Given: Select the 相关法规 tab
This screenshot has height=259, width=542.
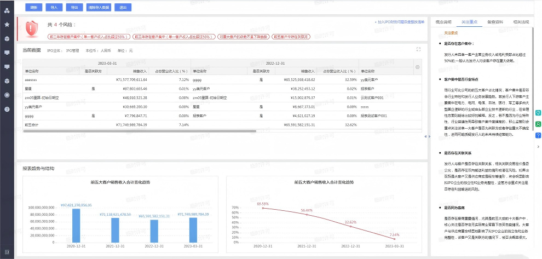Looking at the screenshot, I should pyautogui.click(x=521, y=22).
